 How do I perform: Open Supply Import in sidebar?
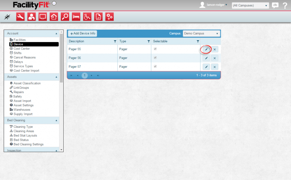tap(23, 114)
